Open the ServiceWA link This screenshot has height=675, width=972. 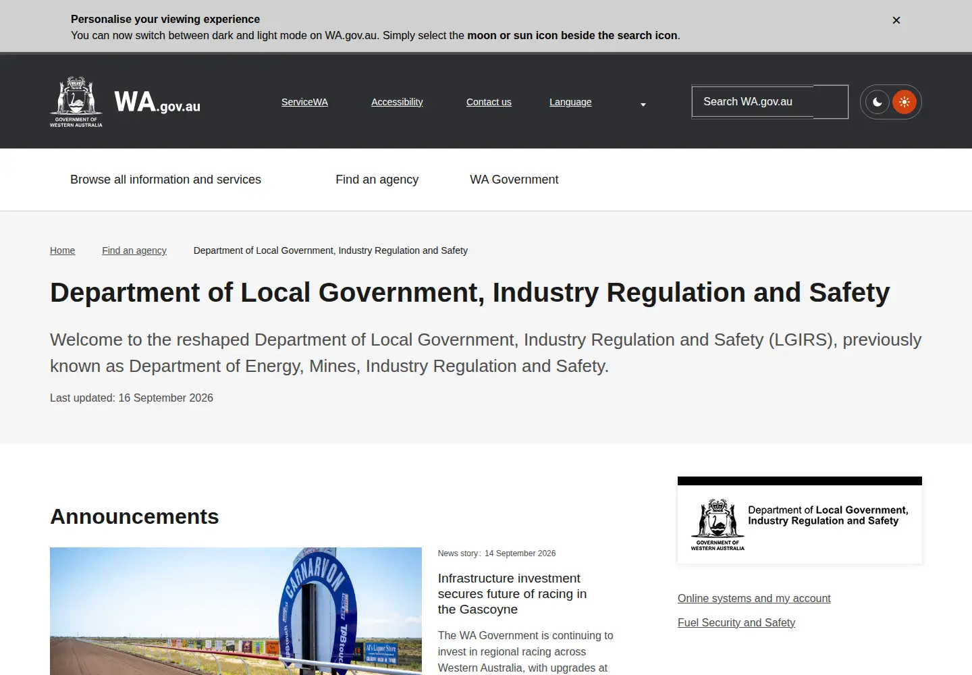(x=304, y=102)
